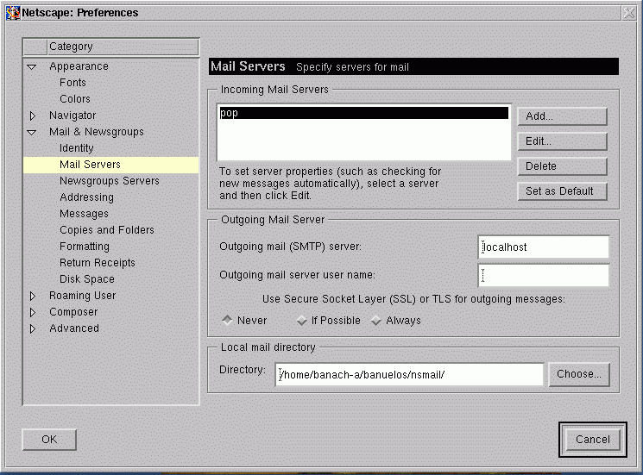The width and height of the screenshot is (643, 475).
Task: Delete the selected mail server
Action: click(562, 166)
